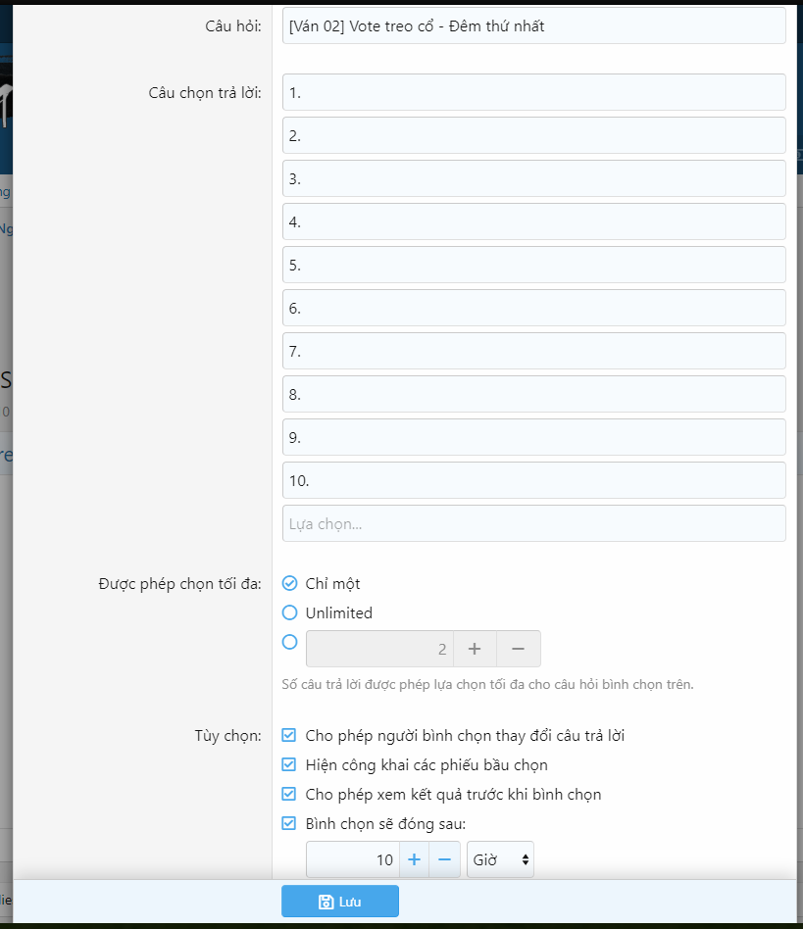
Task: Decrease the maximum choices with minus
Action: point(519,649)
